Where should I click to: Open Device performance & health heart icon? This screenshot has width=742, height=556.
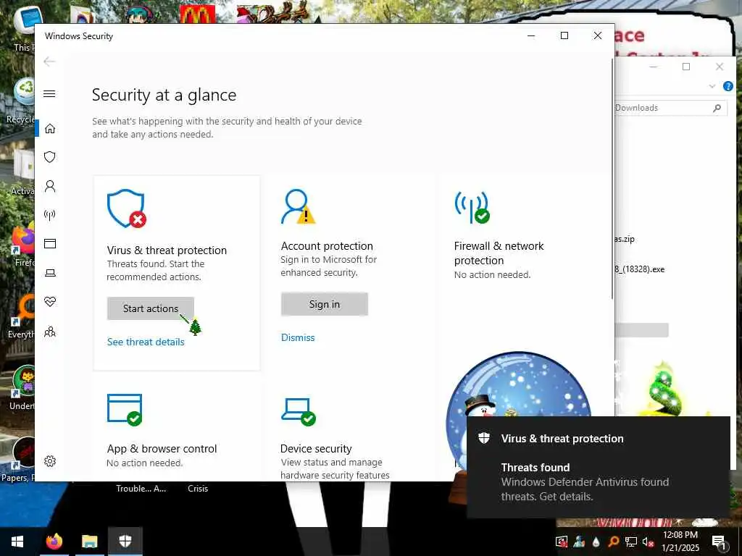50,301
